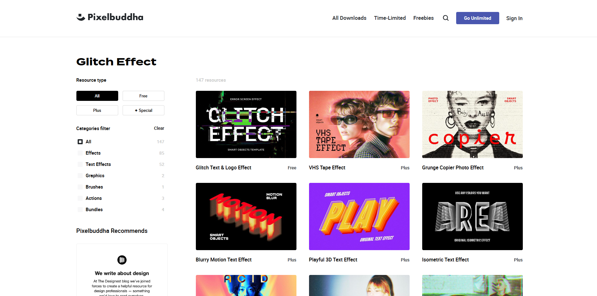Click the Pixelbuddha logo
597x296 pixels.
(x=109, y=17)
